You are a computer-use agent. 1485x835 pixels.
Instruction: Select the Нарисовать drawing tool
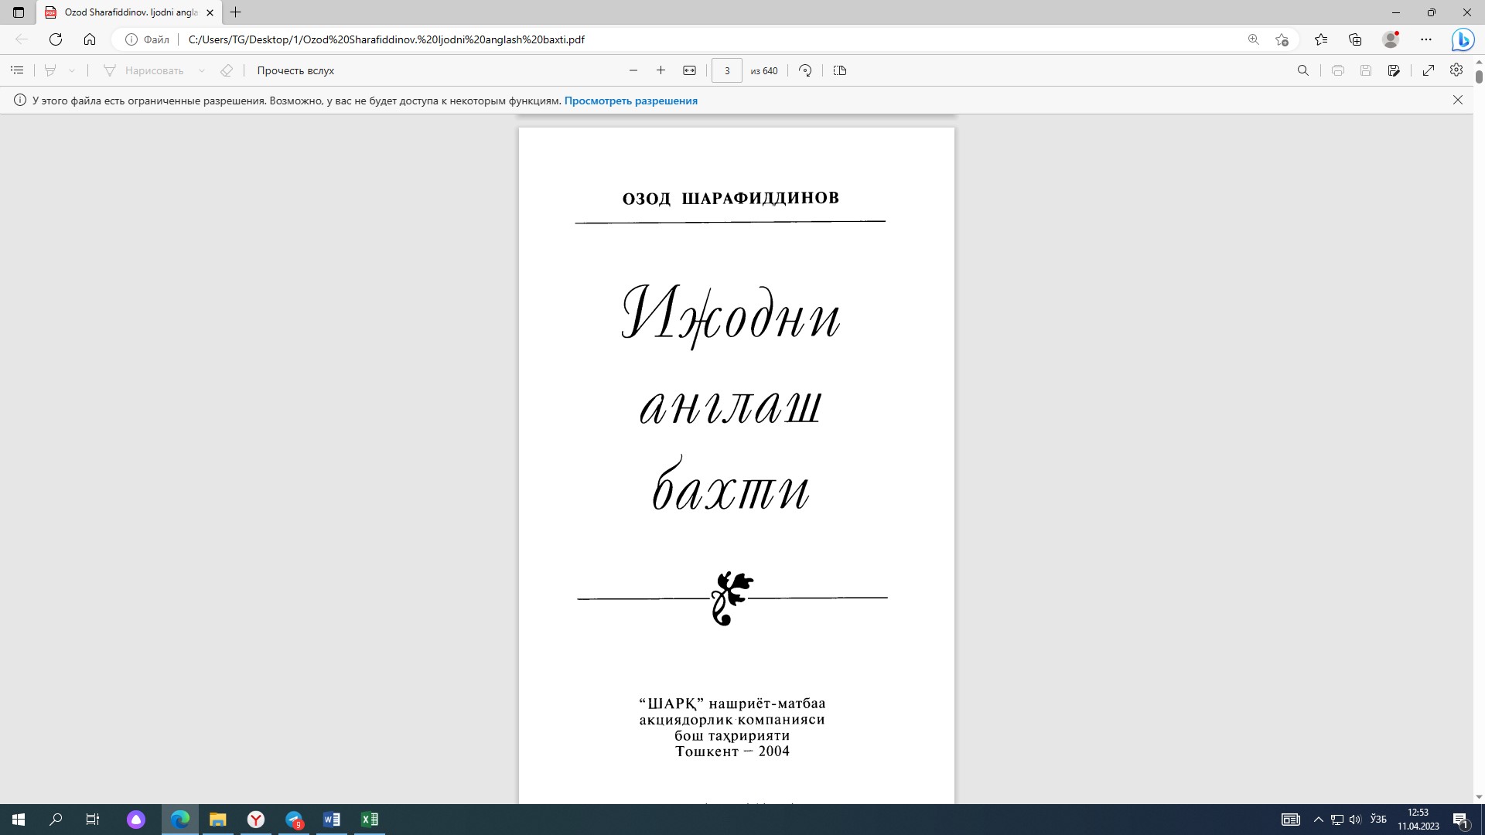pos(147,70)
